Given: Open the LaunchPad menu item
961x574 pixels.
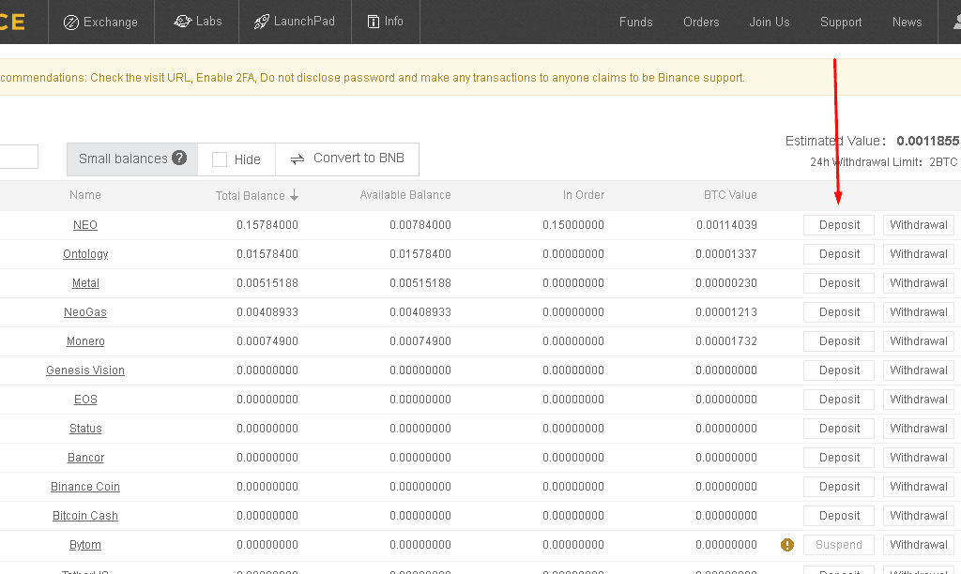Looking at the screenshot, I should (295, 22).
